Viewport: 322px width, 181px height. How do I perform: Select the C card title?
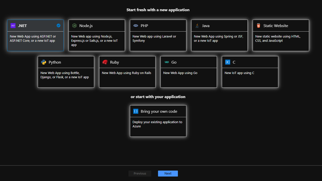[x=234, y=62]
